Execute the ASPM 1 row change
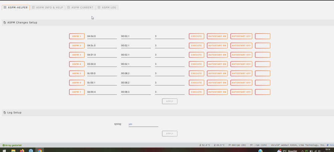This screenshot has height=152, width=334. pyautogui.click(x=196, y=36)
